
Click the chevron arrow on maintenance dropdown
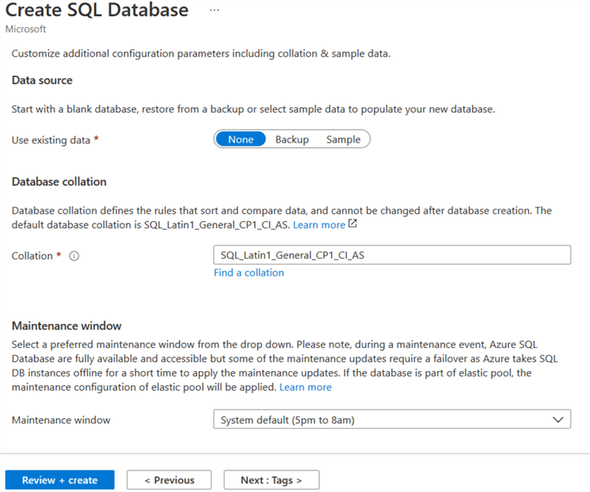(x=558, y=420)
